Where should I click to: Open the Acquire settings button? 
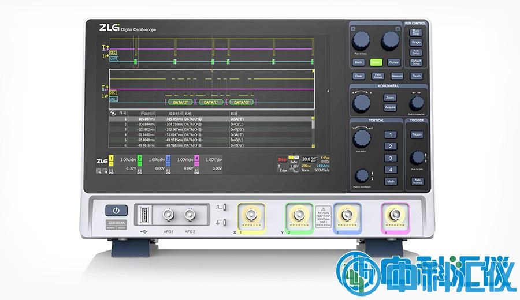tap(390, 108)
